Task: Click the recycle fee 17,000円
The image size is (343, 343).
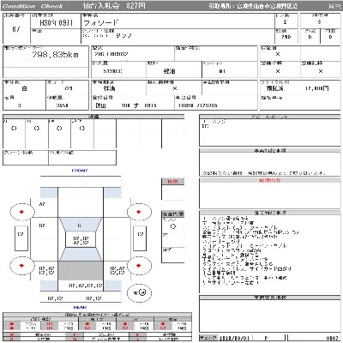Action: (x=316, y=88)
